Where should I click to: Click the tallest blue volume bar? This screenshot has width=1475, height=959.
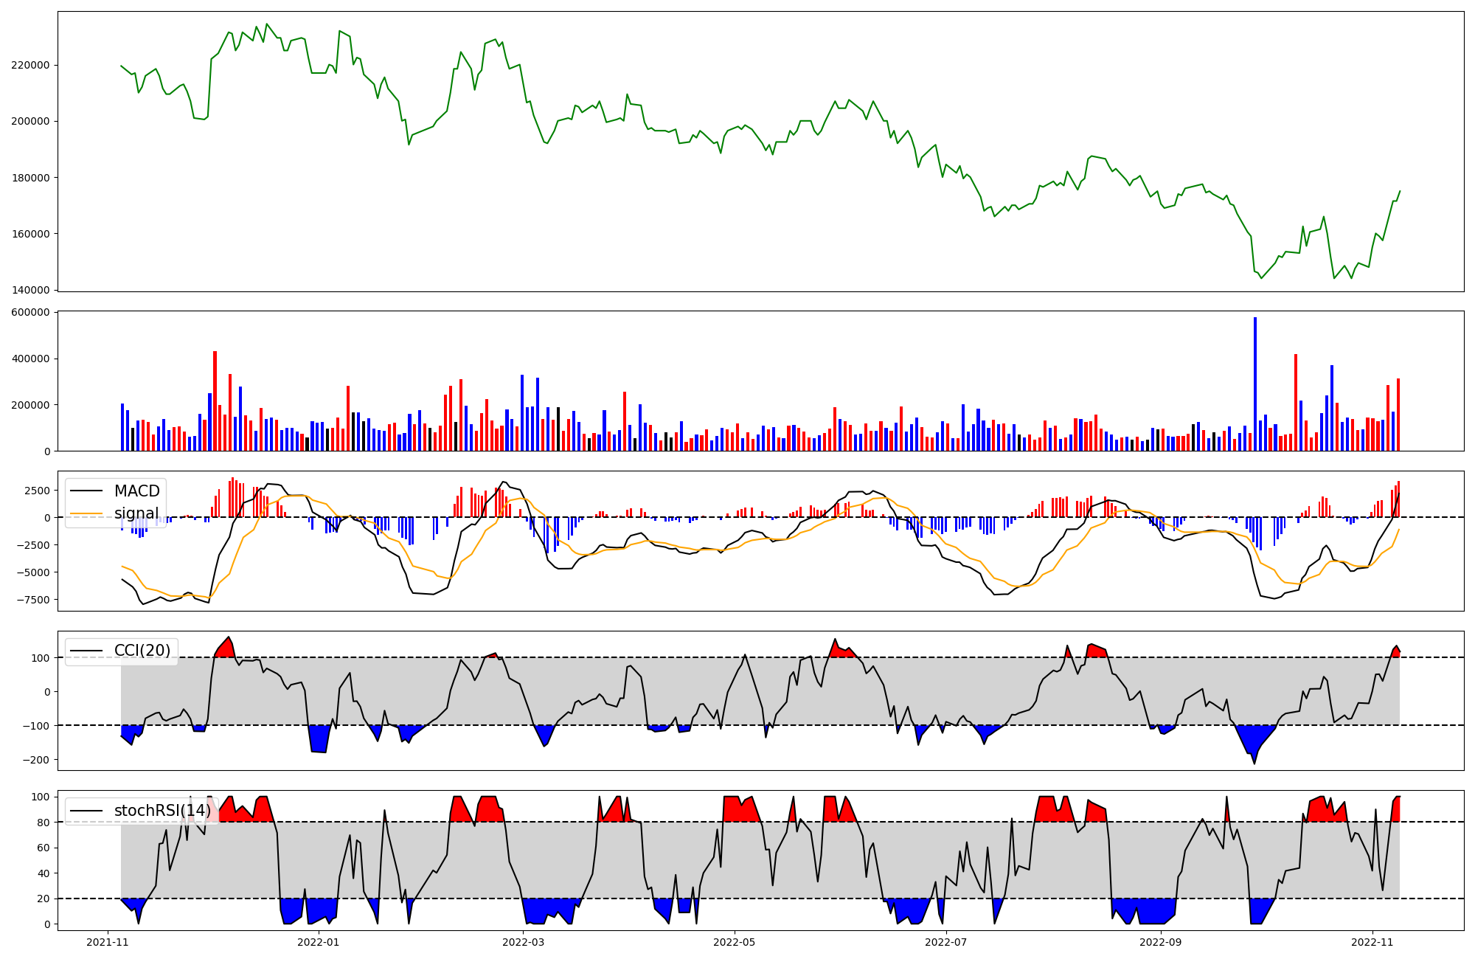tap(1255, 384)
